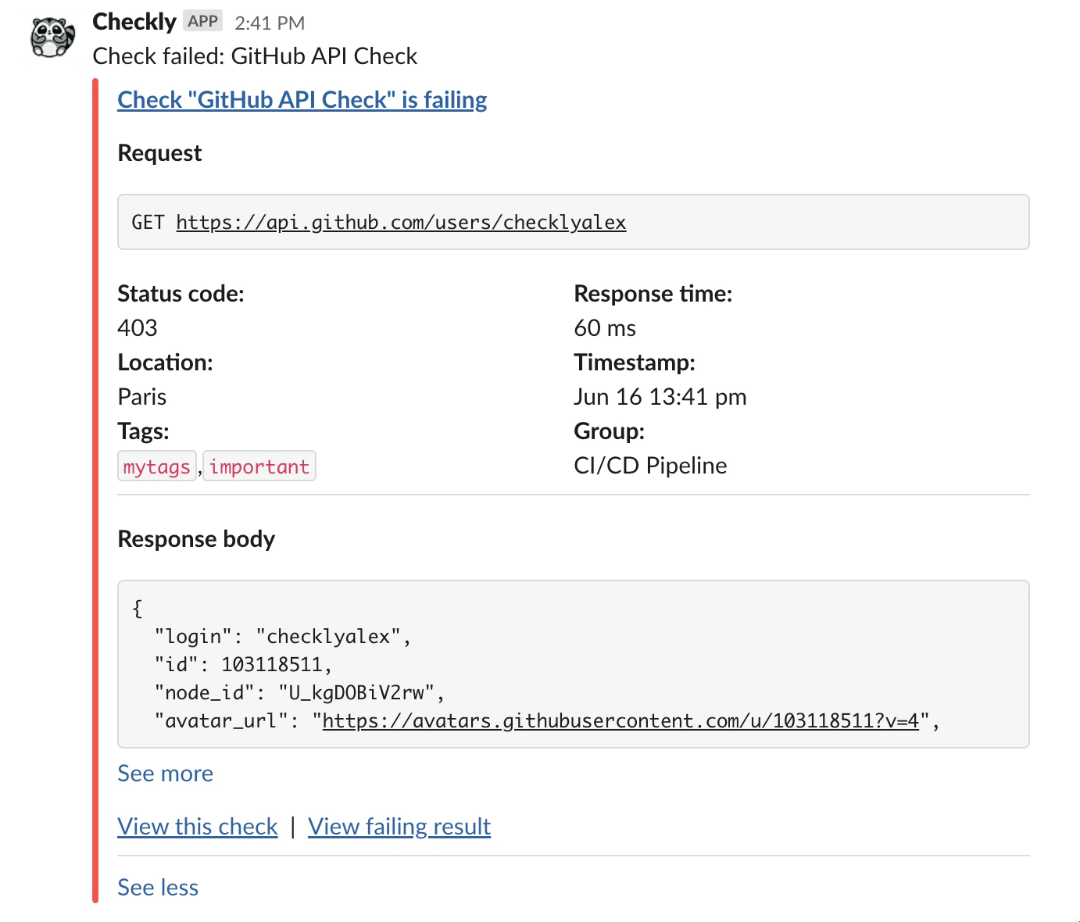Click the Paris location value

[142, 396]
